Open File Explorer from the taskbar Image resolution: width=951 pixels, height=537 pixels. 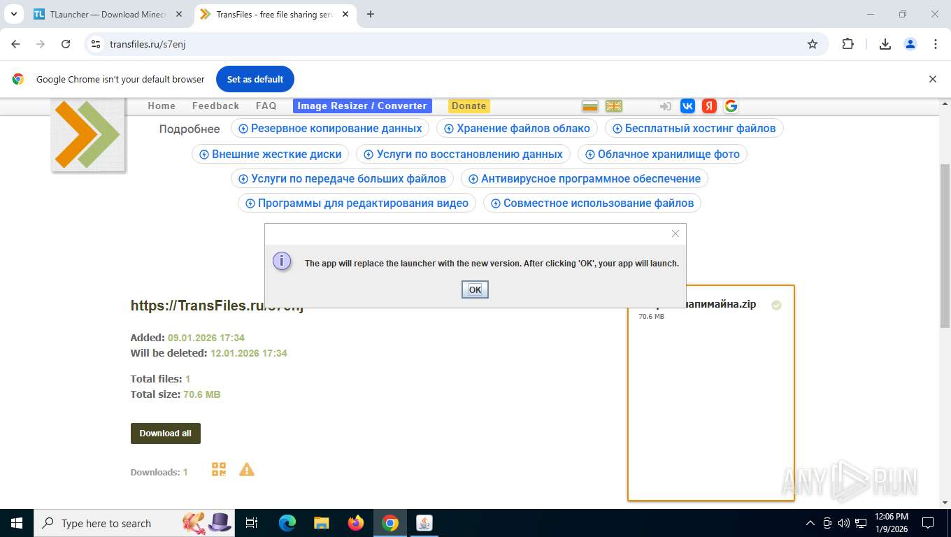pyautogui.click(x=321, y=523)
